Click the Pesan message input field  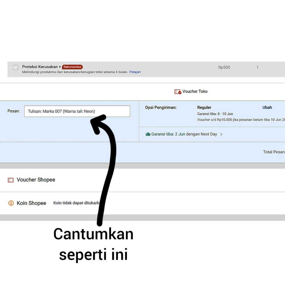pos(77,111)
